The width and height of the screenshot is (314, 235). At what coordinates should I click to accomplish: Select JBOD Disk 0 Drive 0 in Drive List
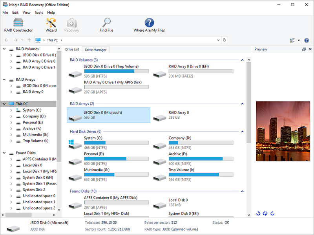coord(108,71)
